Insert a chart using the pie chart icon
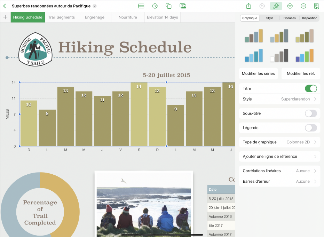Image resolution: width=324 pixels, height=238 pixels. click(155, 6)
